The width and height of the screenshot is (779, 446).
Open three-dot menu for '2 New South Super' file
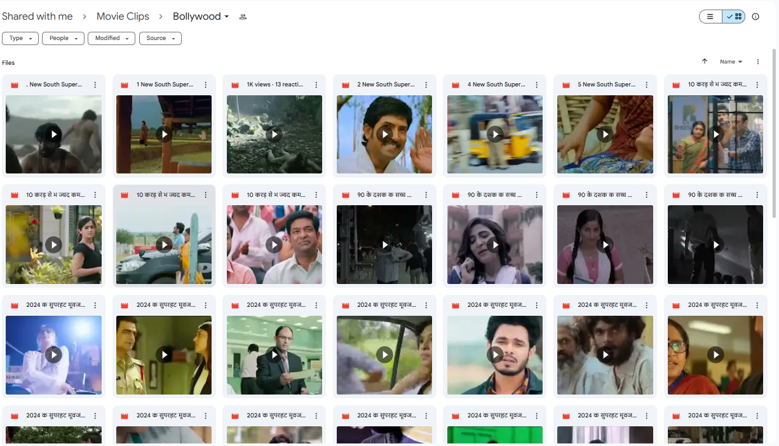426,85
